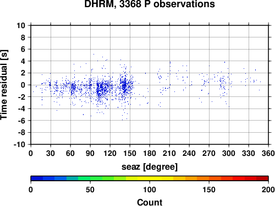Click the y-axis tick label 10
Screen dimensions: 275x206
tap(21, 25)
